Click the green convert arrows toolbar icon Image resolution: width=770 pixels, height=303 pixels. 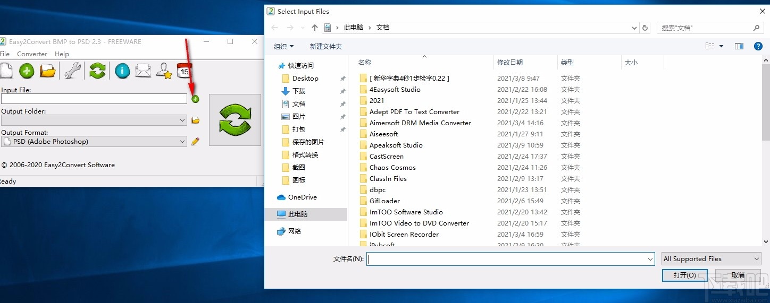pyautogui.click(x=97, y=70)
